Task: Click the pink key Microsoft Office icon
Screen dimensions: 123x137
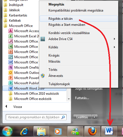Action: point(11,41)
